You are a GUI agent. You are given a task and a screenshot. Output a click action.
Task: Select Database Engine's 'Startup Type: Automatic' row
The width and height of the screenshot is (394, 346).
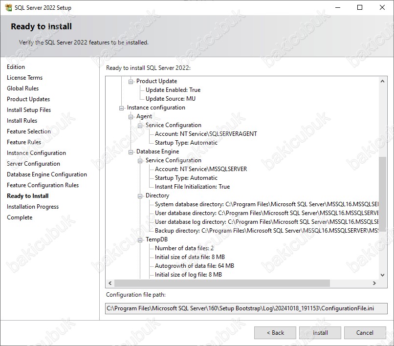pyautogui.click(x=186, y=178)
